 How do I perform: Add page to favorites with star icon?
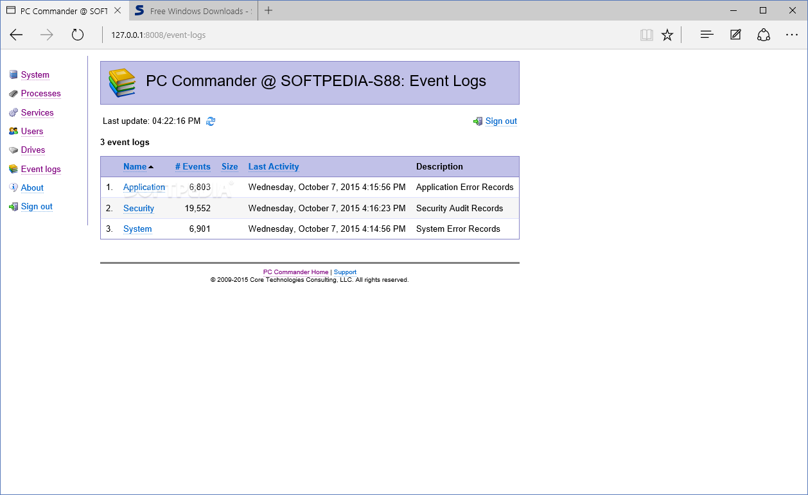click(667, 35)
